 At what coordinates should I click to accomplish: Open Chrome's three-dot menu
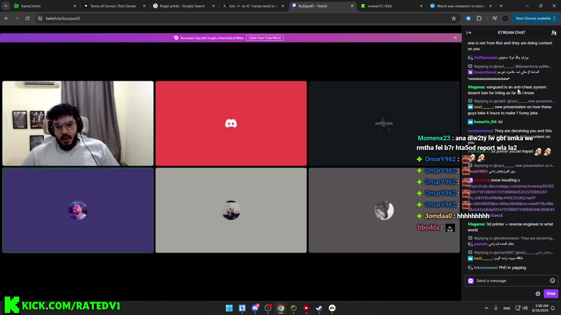pos(554,18)
